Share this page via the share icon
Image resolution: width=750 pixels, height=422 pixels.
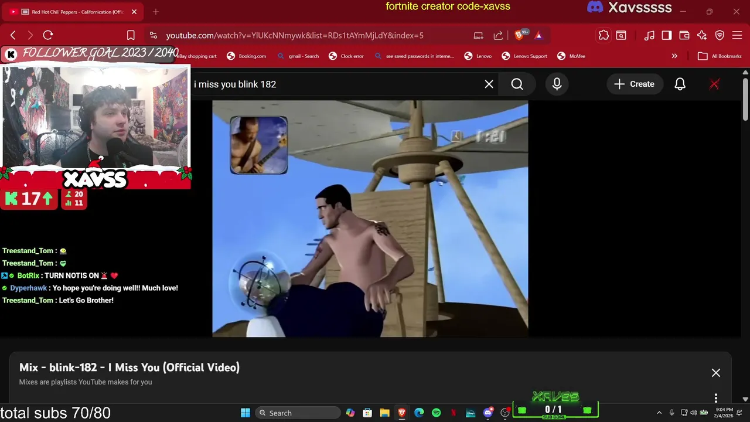498,35
